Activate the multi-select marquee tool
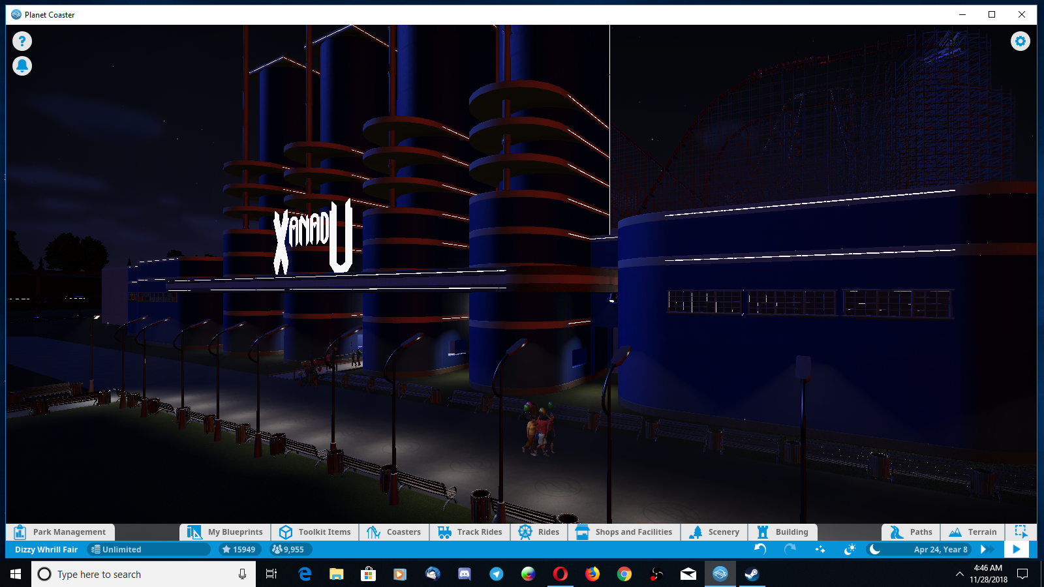Screen dimensions: 1044x587 1021,532
